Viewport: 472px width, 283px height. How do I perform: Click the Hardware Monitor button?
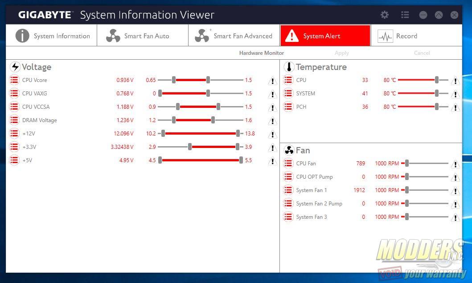262,53
